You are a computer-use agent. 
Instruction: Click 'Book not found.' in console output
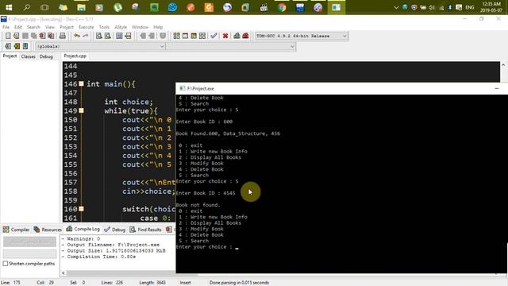pyautogui.click(x=198, y=205)
